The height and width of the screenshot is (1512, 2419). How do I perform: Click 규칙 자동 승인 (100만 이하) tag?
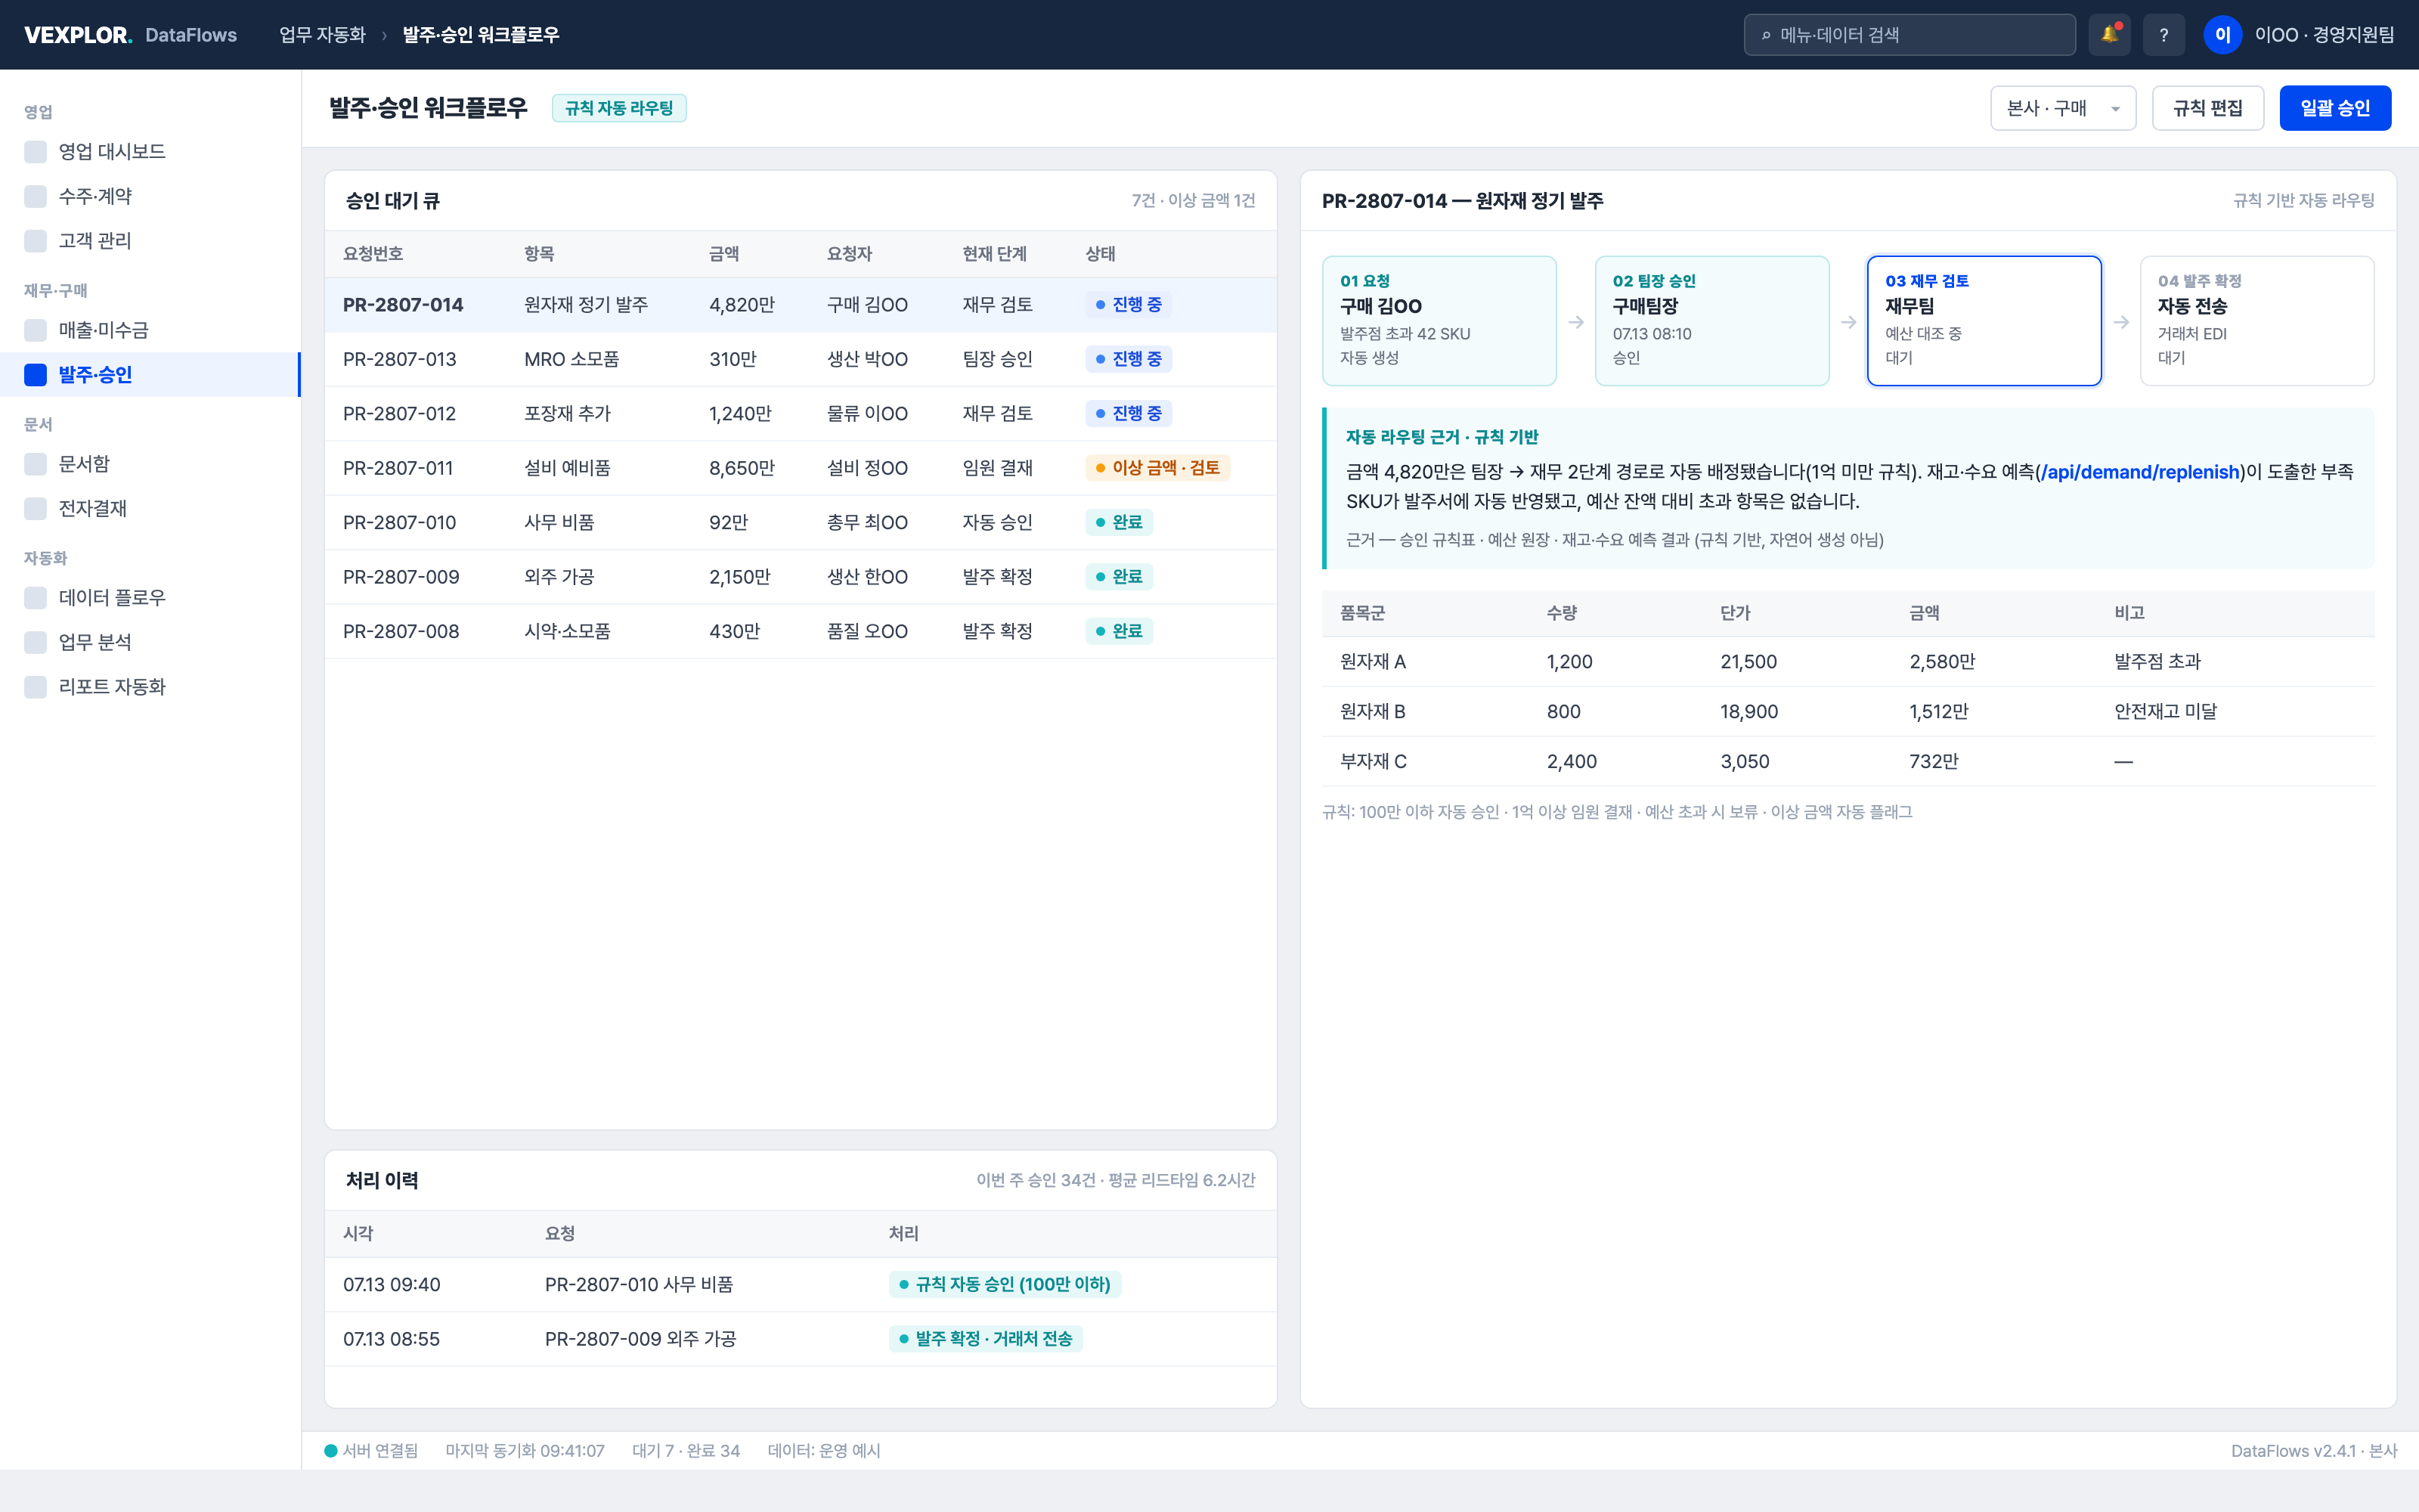click(1005, 1285)
